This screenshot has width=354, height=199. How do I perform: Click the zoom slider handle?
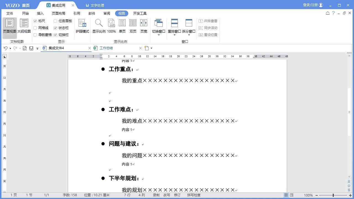[x=333, y=195]
